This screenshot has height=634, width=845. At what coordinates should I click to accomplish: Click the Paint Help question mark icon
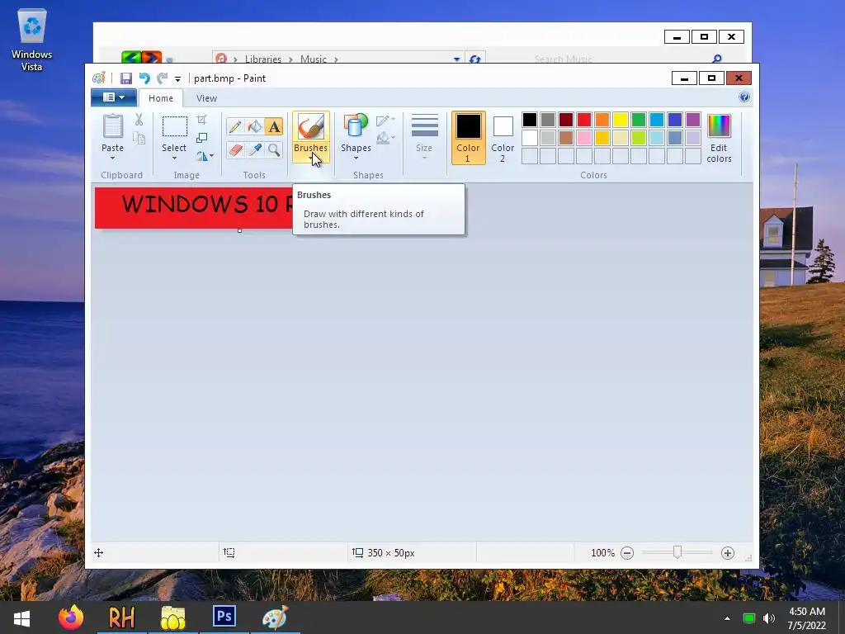pos(744,97)
